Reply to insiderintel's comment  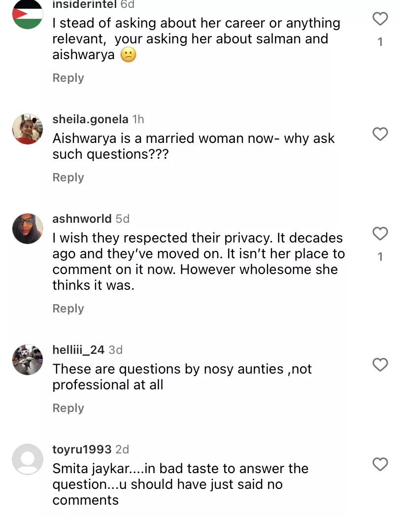pyautogui.click(x=68, y=78)
